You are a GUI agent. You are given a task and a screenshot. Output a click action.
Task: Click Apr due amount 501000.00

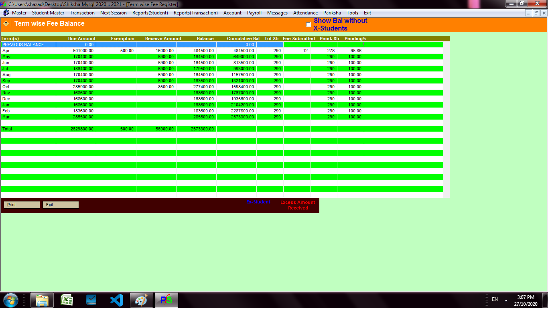(83, 51)
